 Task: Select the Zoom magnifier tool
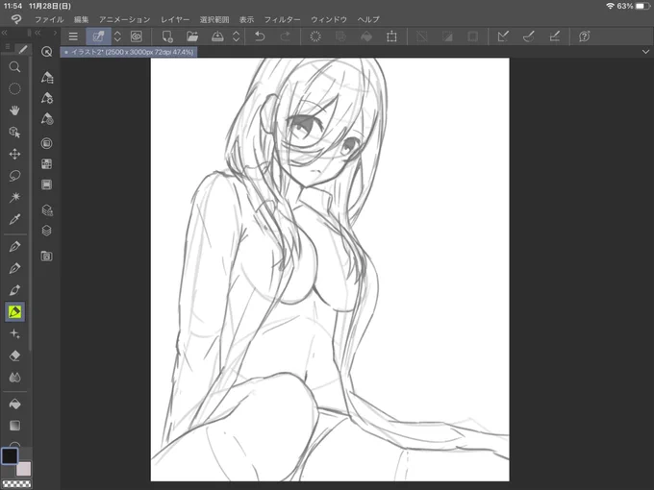click(x=14, y=67)
